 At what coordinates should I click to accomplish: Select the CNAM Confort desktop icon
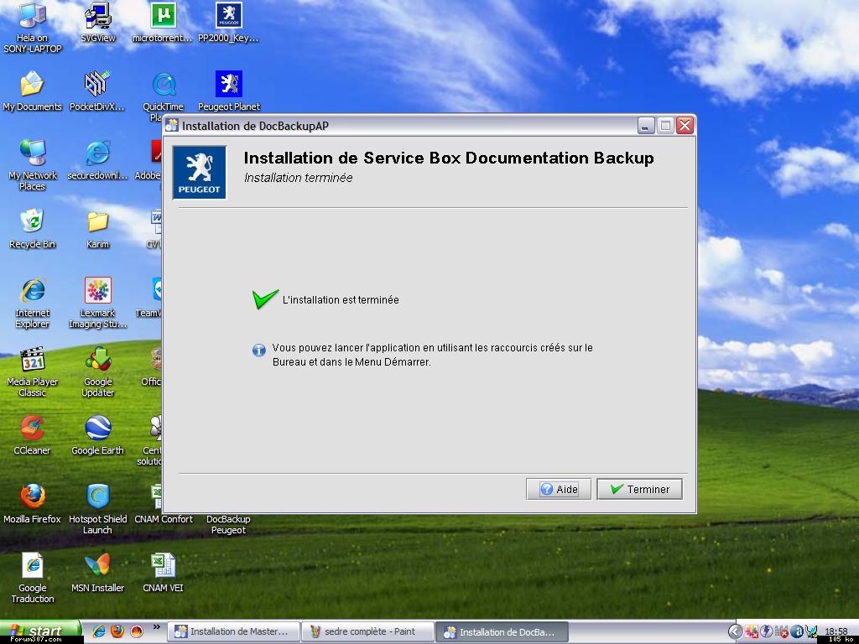click(164, 504)
